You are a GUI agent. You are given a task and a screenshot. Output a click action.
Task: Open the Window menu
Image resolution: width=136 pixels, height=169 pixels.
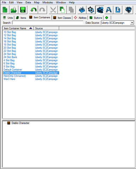pos(61,2)
